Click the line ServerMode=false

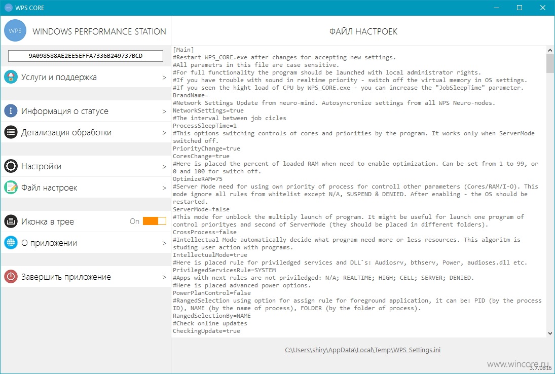coord(201,209)
